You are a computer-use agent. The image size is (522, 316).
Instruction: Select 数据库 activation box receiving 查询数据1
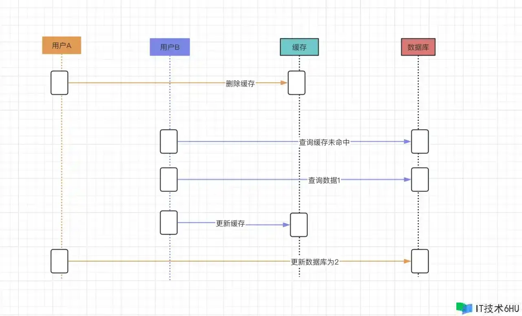(x=420, y=179)
